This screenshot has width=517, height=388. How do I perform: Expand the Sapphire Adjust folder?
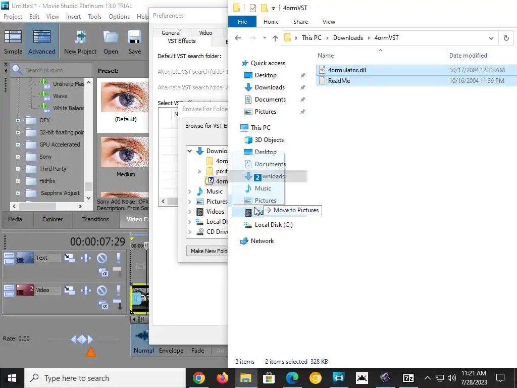point(18,193)
